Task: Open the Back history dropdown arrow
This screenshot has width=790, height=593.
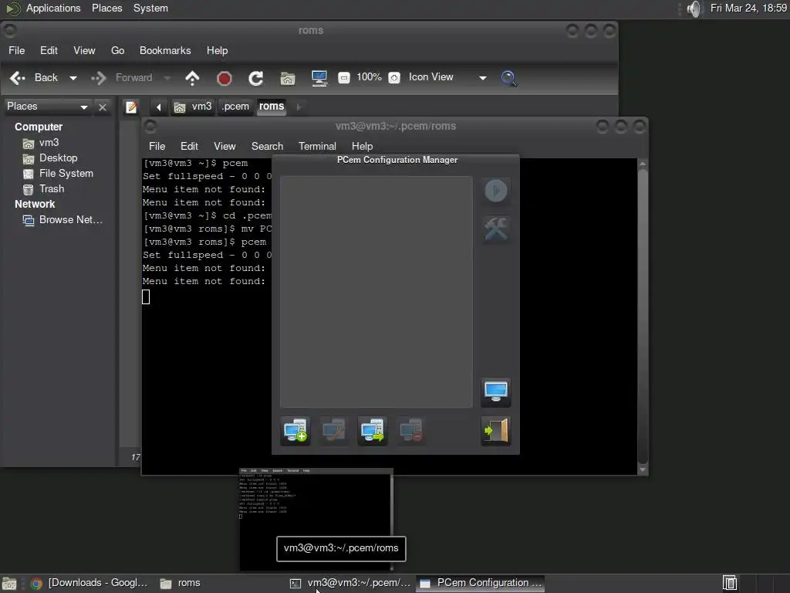Action: tap(73, 78)
